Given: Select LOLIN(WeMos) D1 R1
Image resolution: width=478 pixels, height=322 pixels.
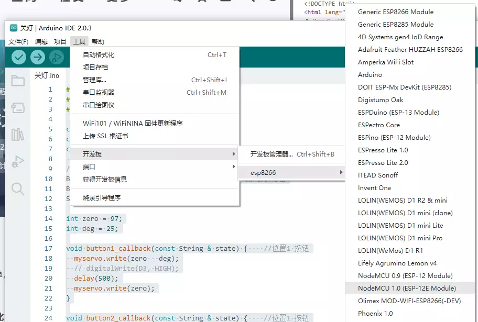Looking at the screenshot, I should point(411,251).
